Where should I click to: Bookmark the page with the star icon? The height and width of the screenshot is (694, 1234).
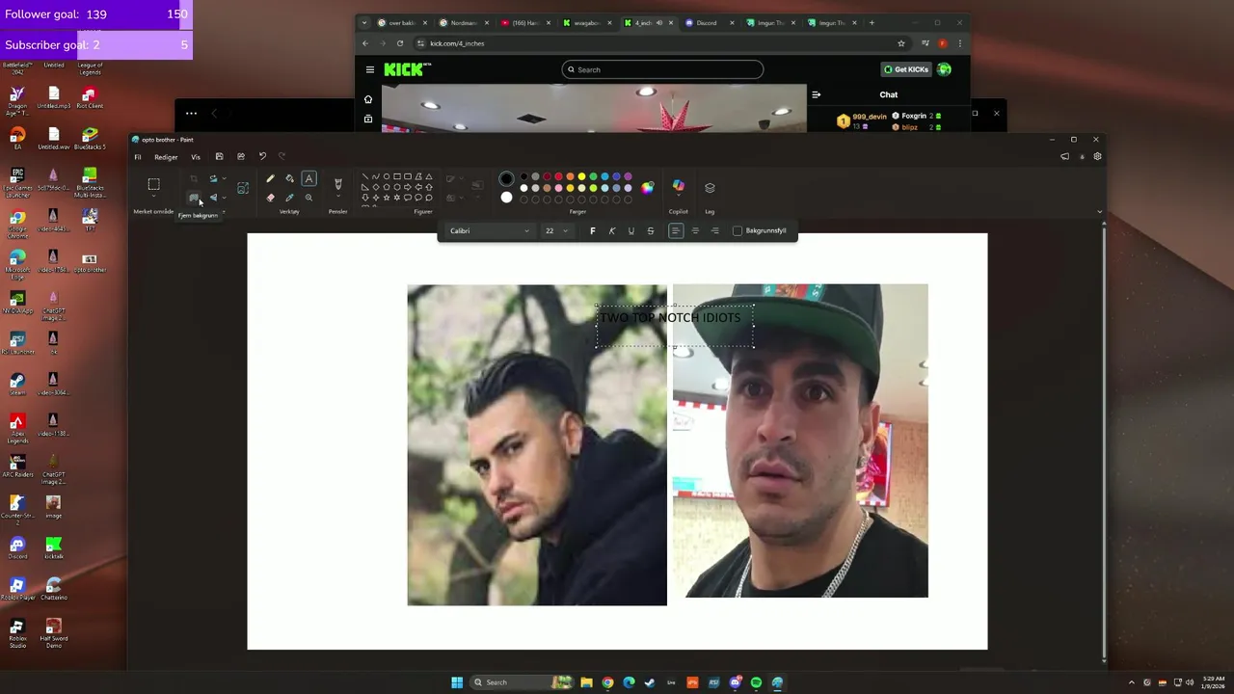[x=901, y=43]
